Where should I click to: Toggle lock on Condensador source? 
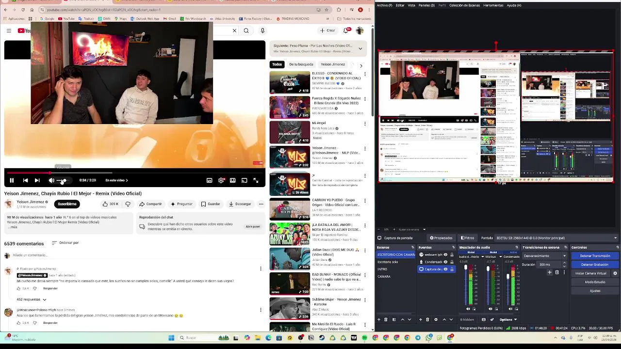[x=452, y=262]
